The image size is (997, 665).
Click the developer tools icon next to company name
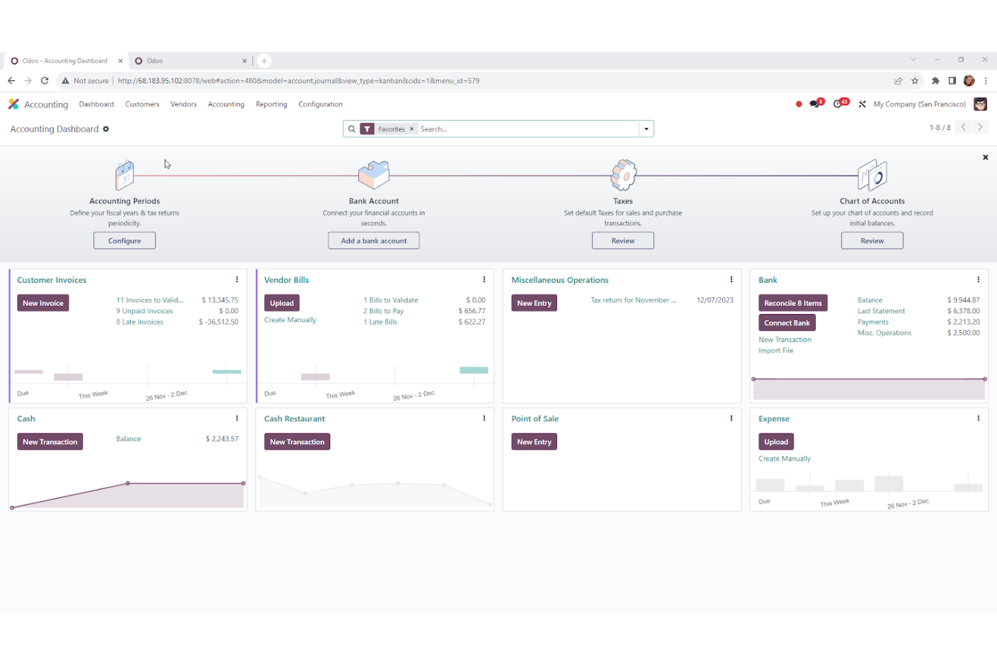click(862, 104)
